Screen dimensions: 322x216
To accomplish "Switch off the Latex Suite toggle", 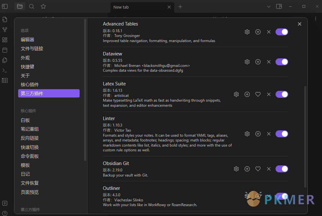I will (x=282, y=94).
